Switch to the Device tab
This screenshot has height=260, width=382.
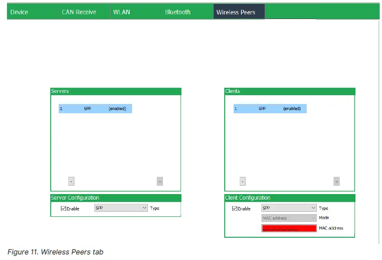point(20,12)
